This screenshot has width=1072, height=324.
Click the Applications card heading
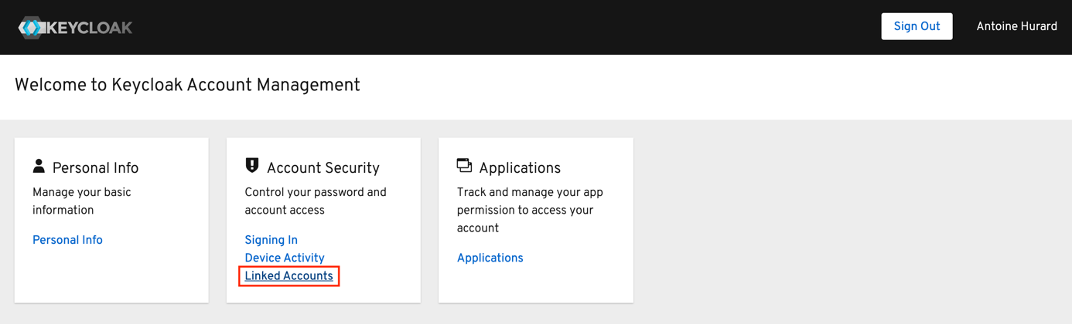pos(520,168)
